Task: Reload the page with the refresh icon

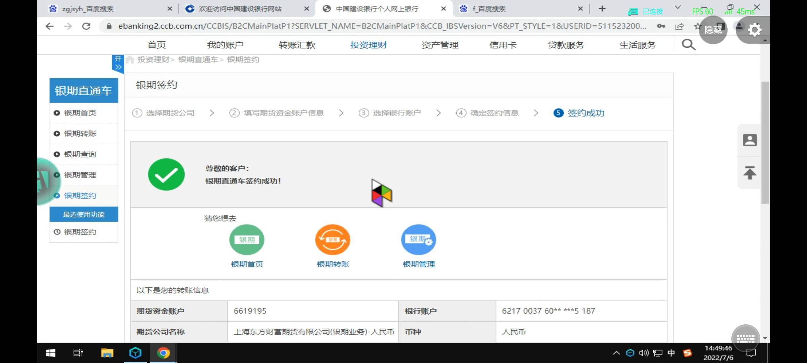Action: click(x=86, y=26)
